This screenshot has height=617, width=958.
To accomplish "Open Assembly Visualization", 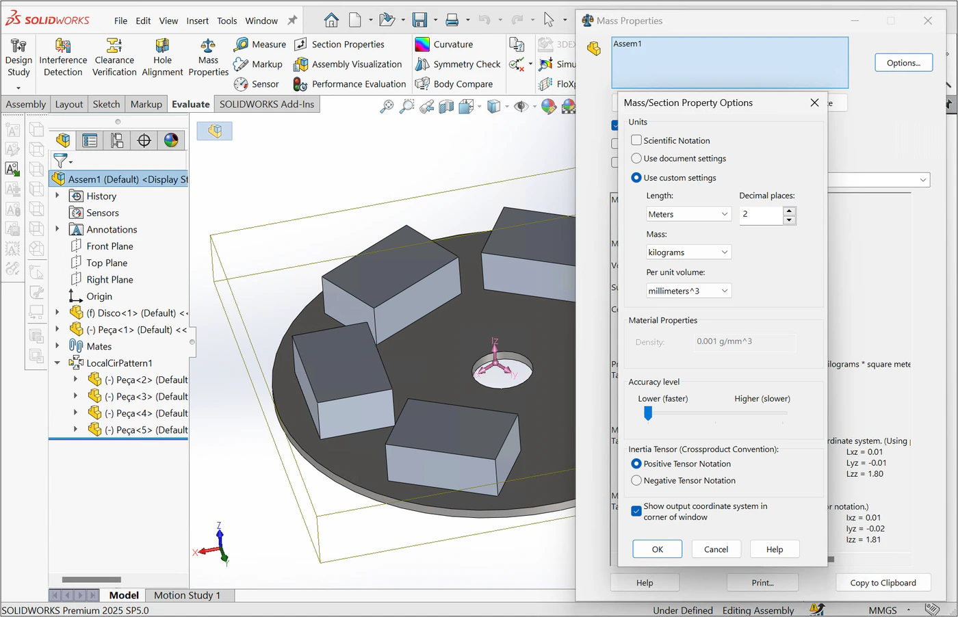I will 348,64.
